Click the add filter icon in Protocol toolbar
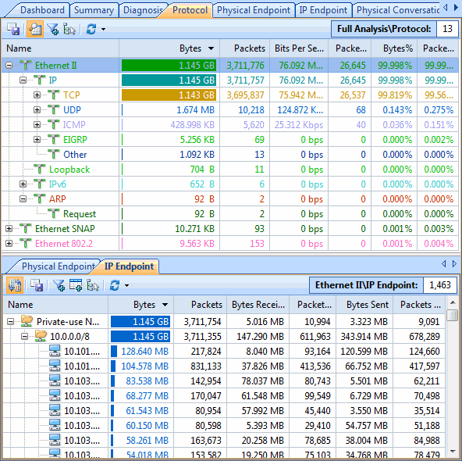462x461 pixels. tap(53, 29)
